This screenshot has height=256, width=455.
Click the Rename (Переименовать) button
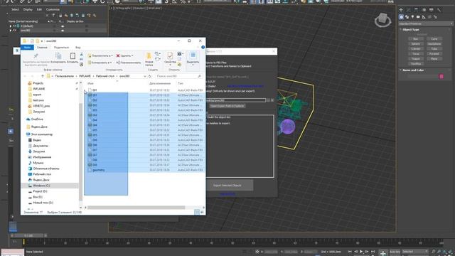[129, 63]
